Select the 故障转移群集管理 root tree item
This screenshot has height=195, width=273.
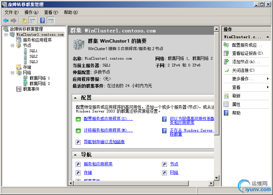click(26, 29)
